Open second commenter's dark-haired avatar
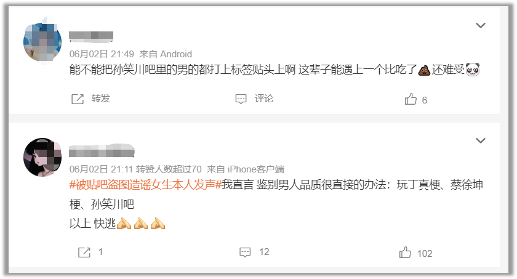This screenshot has width=517, height=279. pos(42,157)
